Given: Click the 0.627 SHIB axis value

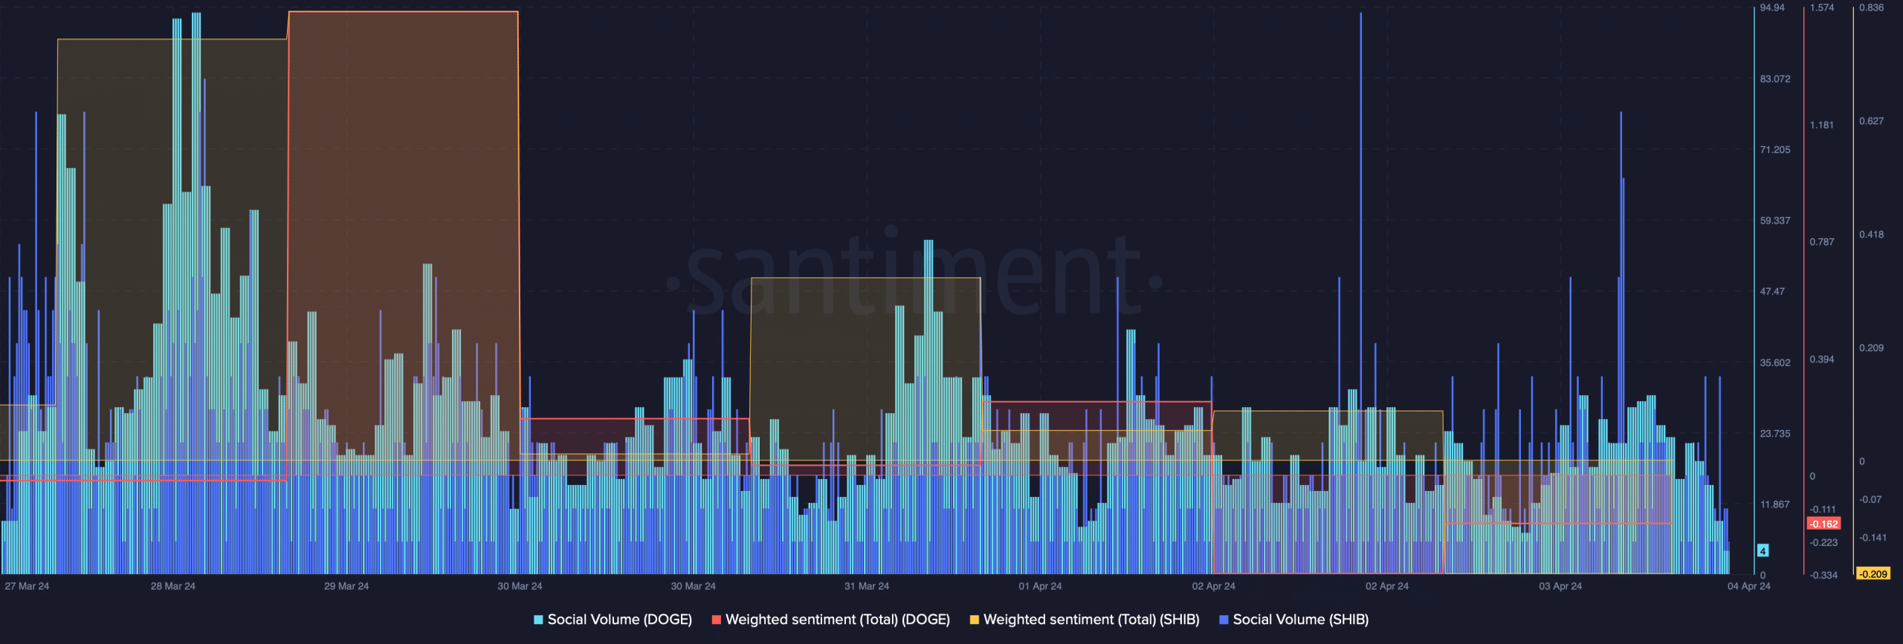Looking at the screenshot, I should click(1872, 121).
